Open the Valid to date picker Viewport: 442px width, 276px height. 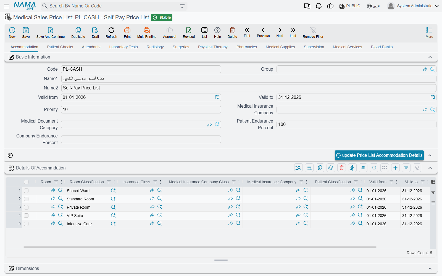(x=433, y=97)
